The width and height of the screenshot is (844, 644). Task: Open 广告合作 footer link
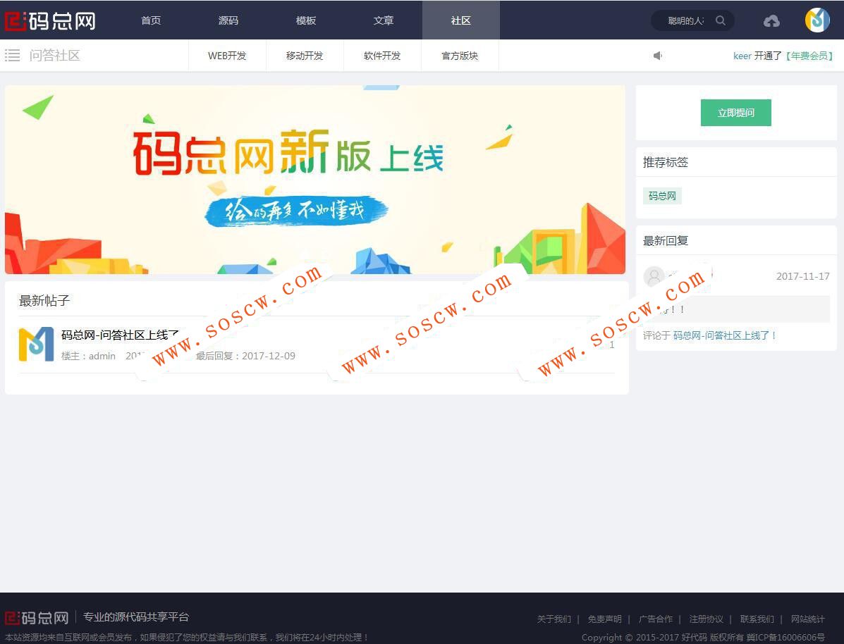[x=656, y=619]
